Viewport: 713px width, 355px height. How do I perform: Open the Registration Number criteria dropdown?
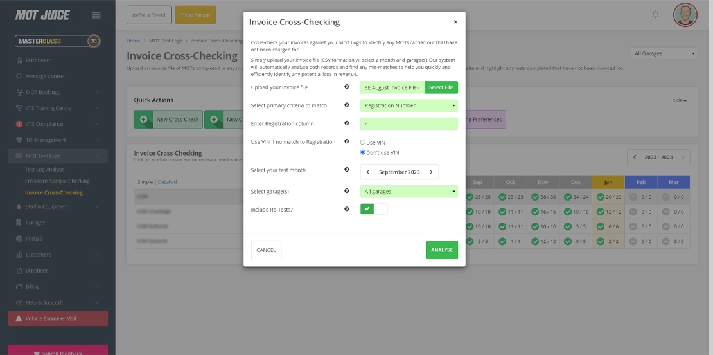409,105
